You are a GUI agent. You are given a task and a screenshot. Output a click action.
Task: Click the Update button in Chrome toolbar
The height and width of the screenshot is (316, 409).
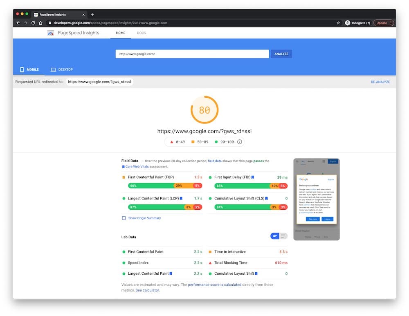point(384,23)
